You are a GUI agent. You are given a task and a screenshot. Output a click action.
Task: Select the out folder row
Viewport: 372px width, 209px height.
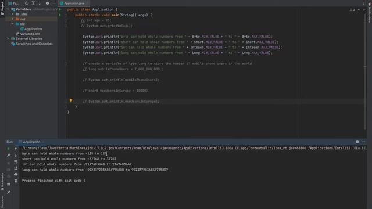[x=31, y=19]
